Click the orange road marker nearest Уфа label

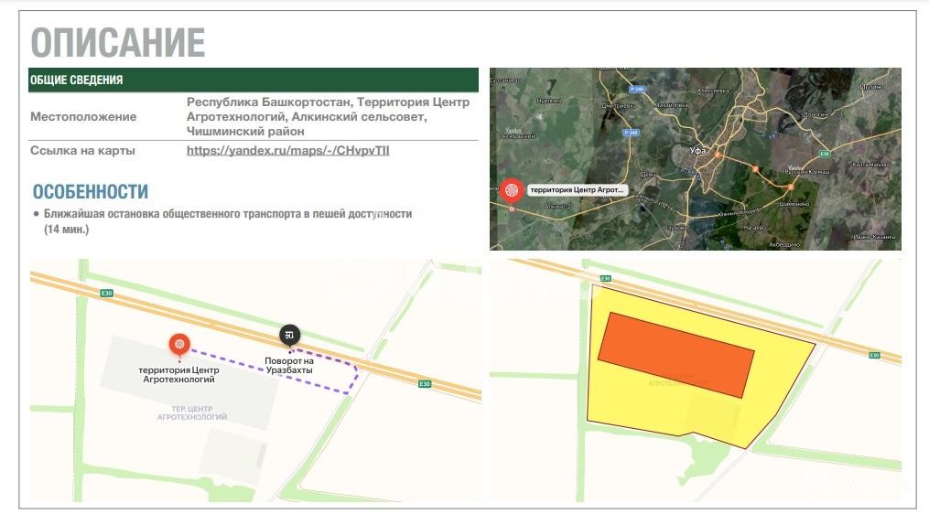[755, 168]
